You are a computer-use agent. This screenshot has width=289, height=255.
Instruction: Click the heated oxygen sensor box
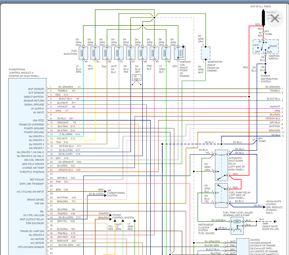coord(243,246)
